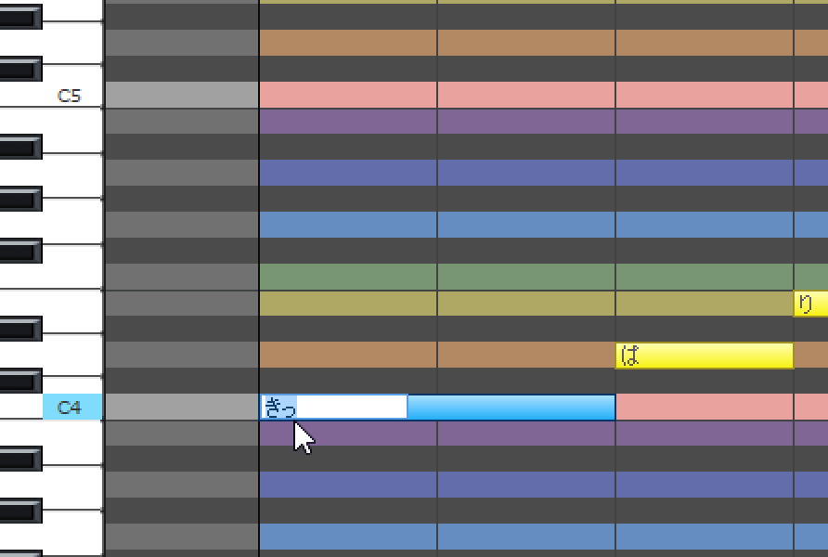Viewport: 828px width, 557px height.
Task: Click the C#5 black key directly above C5
Action: click(21, 70)
